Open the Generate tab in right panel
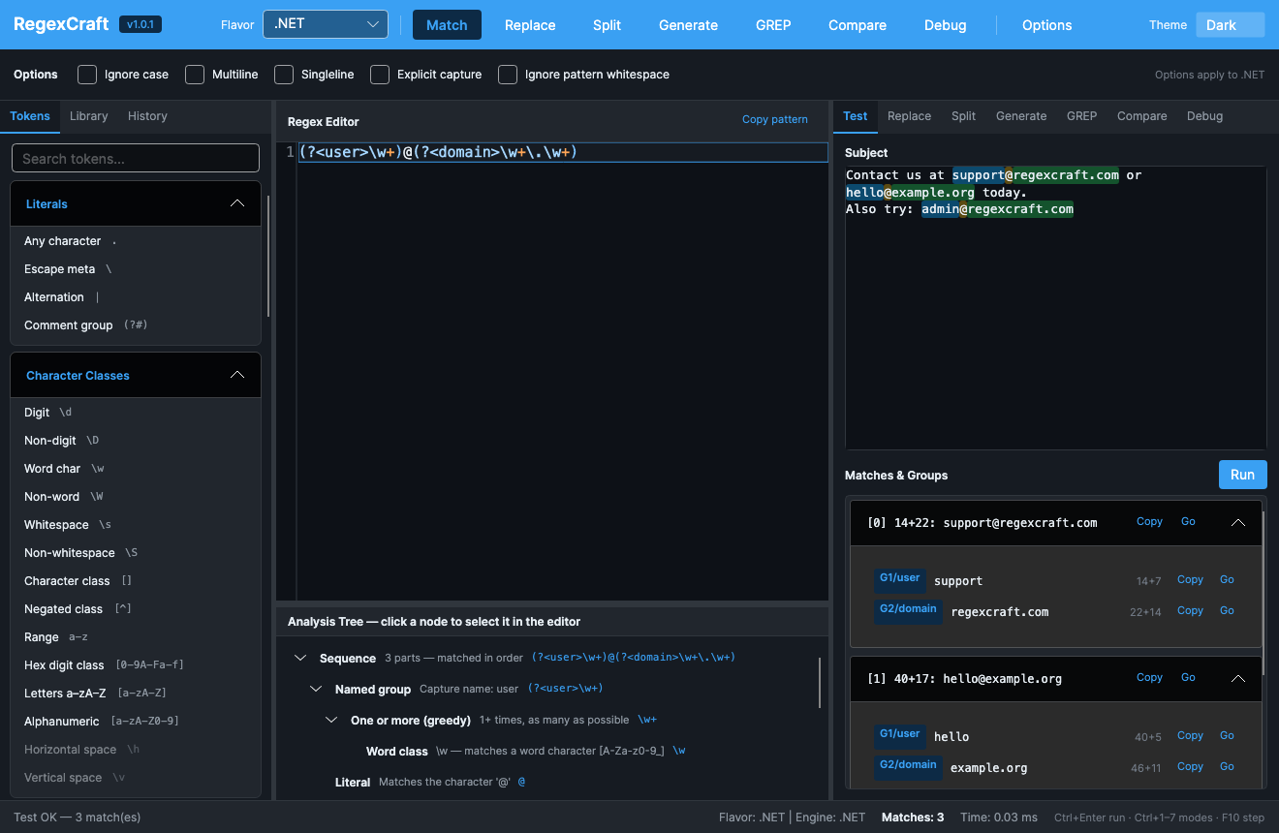This screenshot has height=833, width=1279. (1021, 116)
